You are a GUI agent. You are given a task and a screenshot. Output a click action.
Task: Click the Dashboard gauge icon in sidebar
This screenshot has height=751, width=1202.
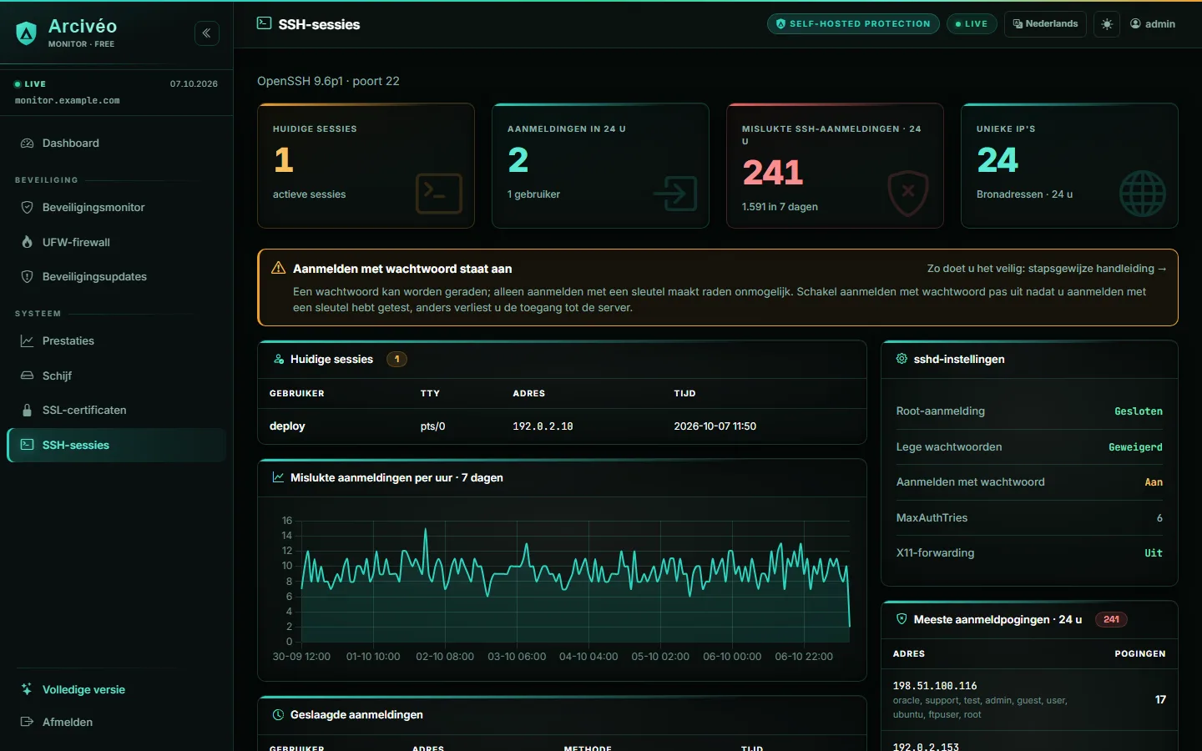click(x=27, y=144)
